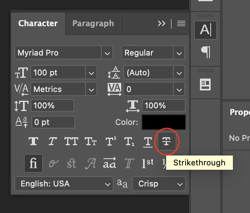Click the baseline shift 0 pt field
The height and width of the screenshot is (213, 250).
(x=53, y=122)
